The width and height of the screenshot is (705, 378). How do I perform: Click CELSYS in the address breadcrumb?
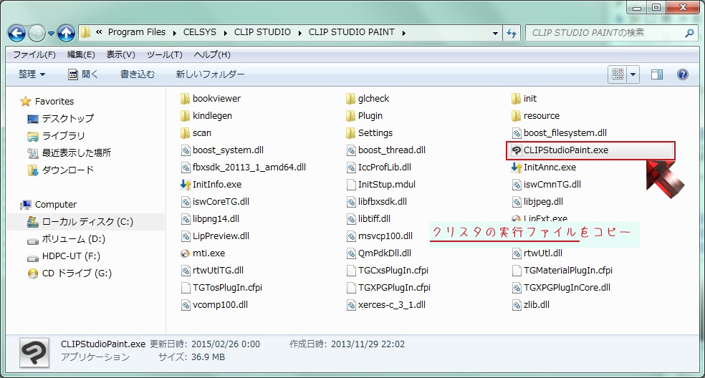(200, 32)
